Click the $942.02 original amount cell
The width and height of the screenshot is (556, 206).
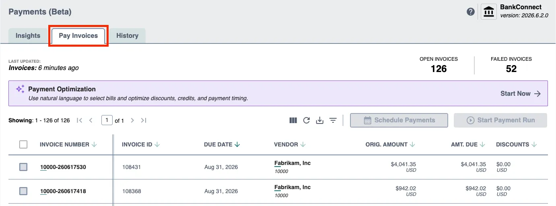pos(406,188)
